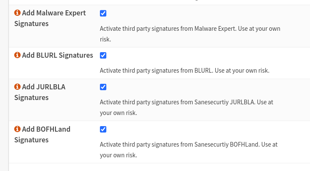The image size is (310, 171).
Task: Show info for Add JURLBLA Signatures
Action: tap(18, 87)
